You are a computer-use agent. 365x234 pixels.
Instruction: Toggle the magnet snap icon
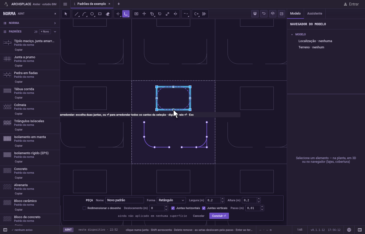pyautogui.click(x=255, y=14)
